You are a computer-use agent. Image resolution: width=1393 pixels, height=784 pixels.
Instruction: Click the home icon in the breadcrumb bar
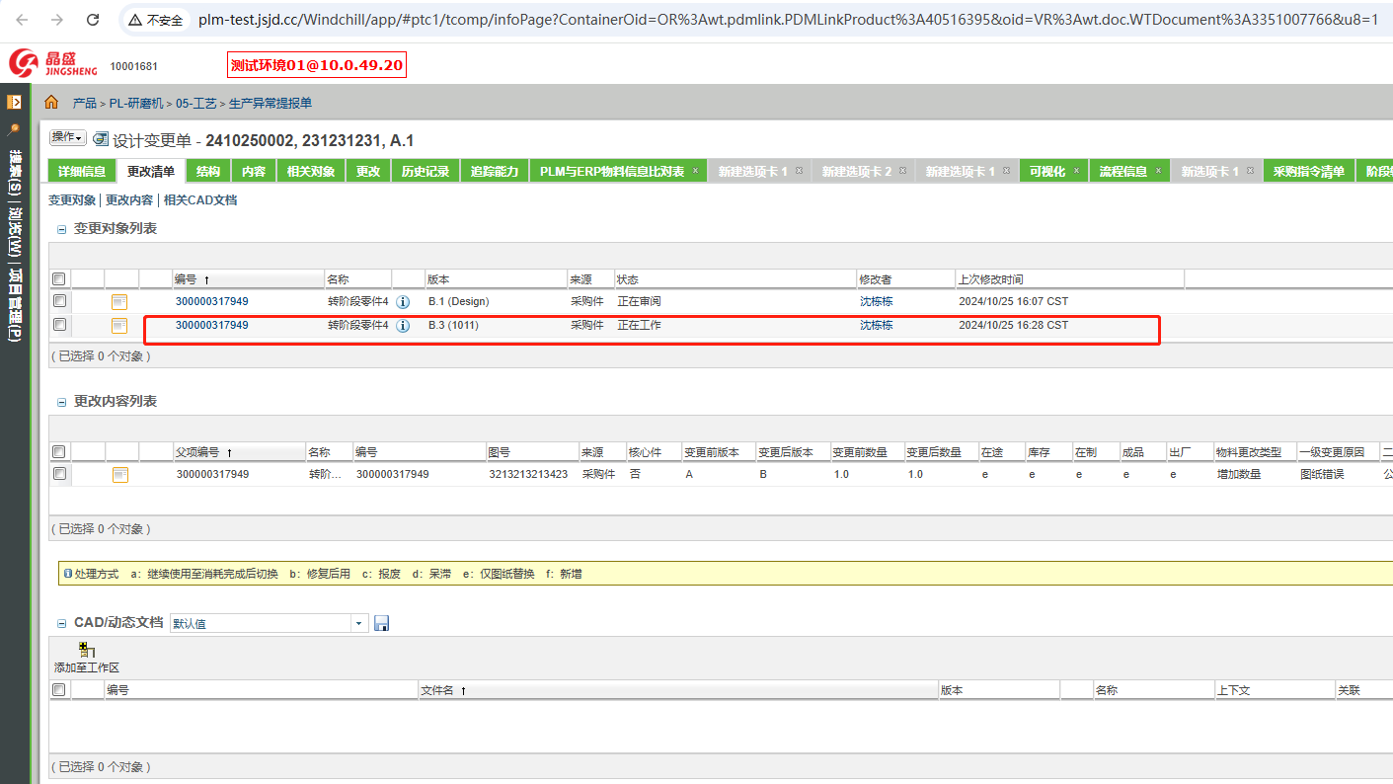tap(50, 101)
